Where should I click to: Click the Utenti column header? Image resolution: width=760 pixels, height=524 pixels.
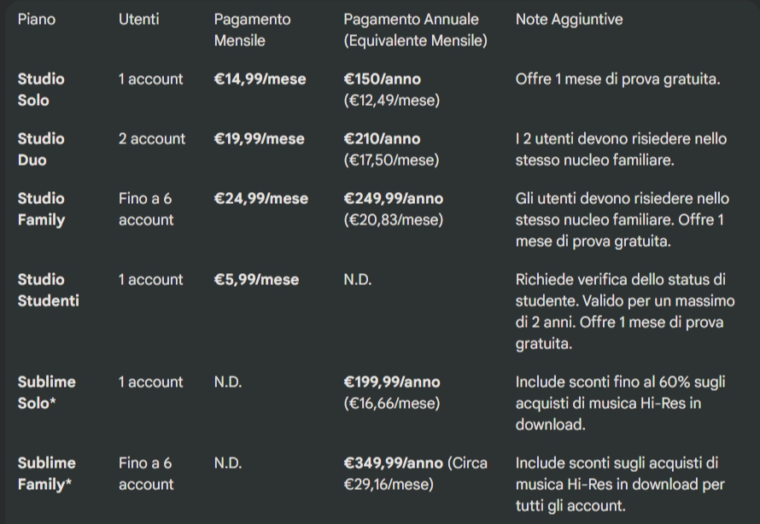pos(138,19)
